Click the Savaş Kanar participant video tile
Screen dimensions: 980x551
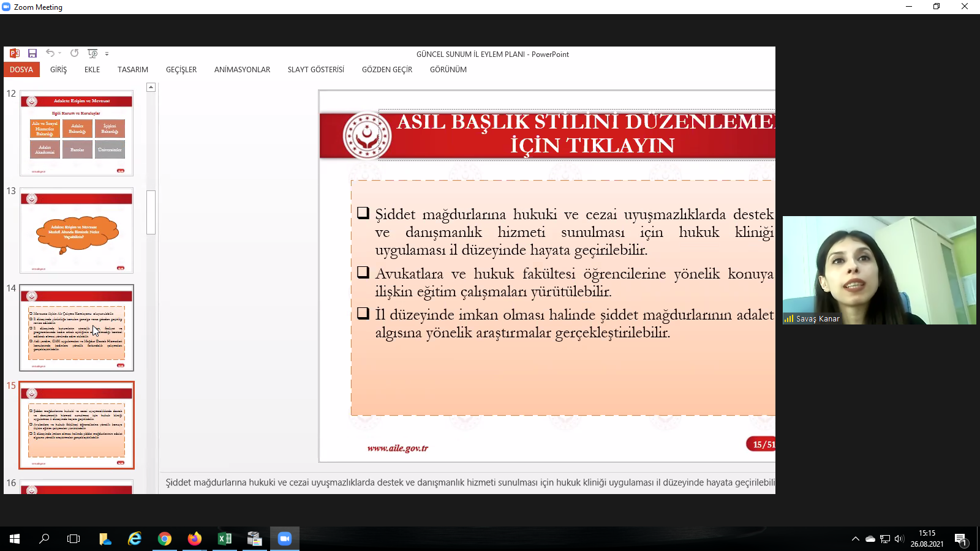[879, 270]
